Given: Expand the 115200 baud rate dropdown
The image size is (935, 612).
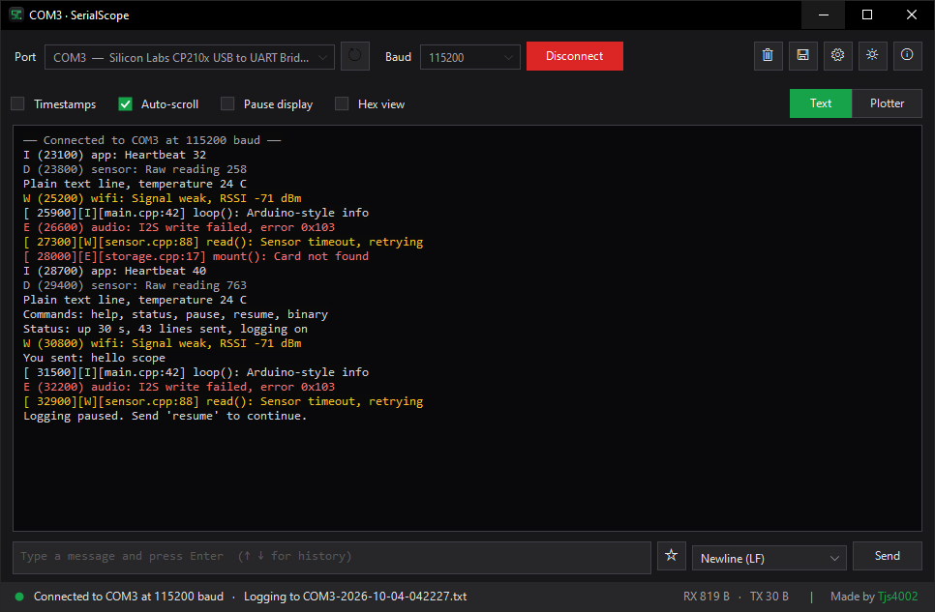Looking at the screenshot, I should (469, 57).
